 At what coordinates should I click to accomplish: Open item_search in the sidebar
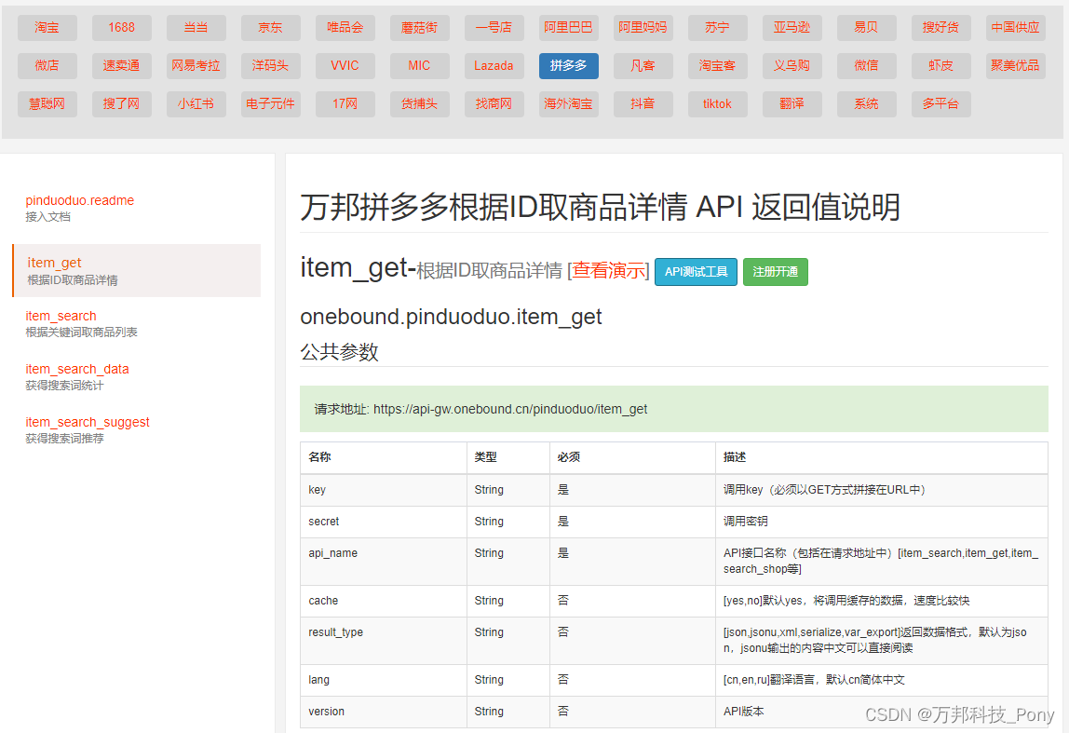coord(61,316)
